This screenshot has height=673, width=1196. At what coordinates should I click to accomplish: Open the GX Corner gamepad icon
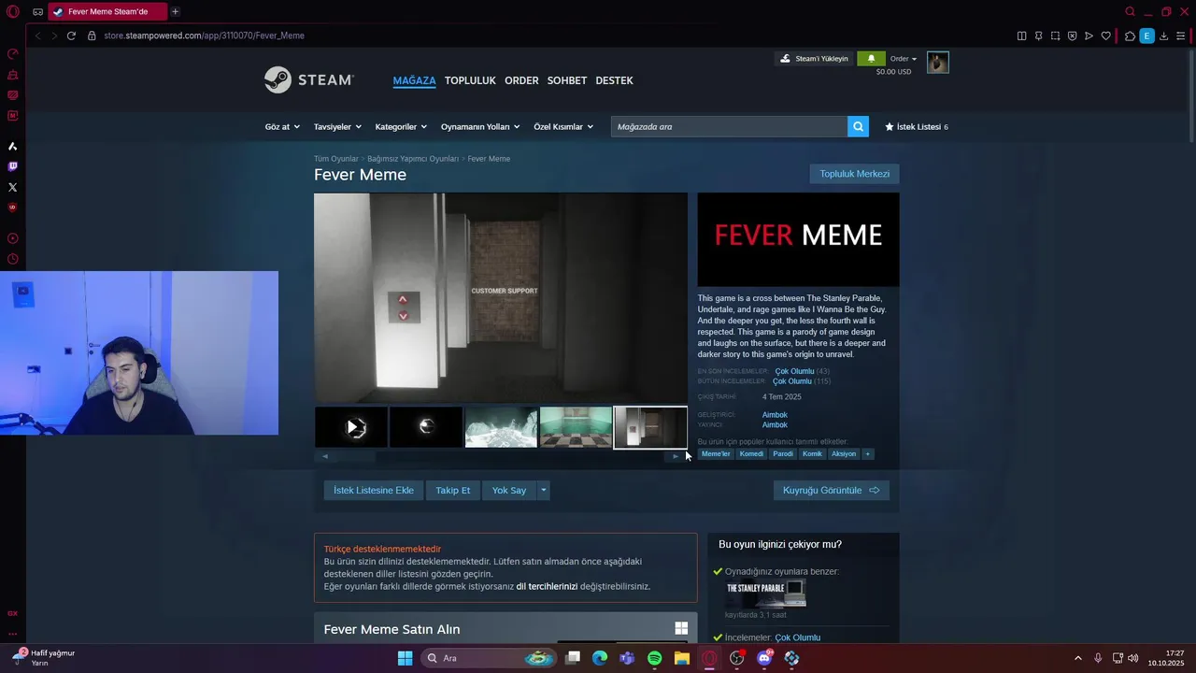[x=37, y=12]
